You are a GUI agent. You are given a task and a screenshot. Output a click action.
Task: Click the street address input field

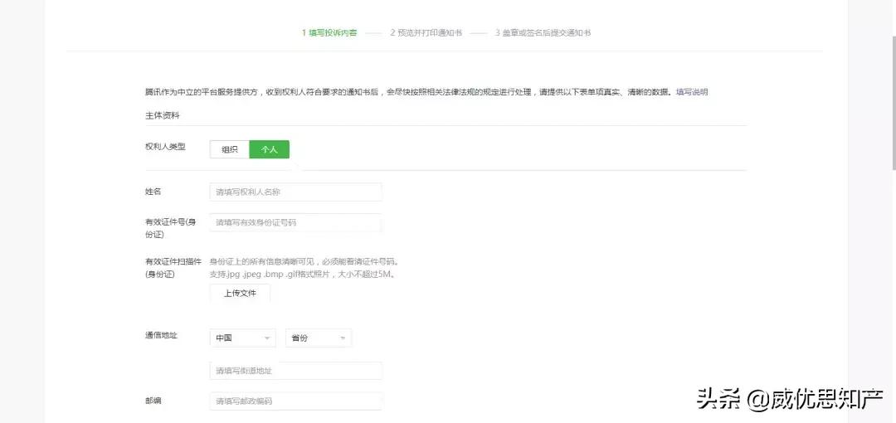(x=295, y=371)
